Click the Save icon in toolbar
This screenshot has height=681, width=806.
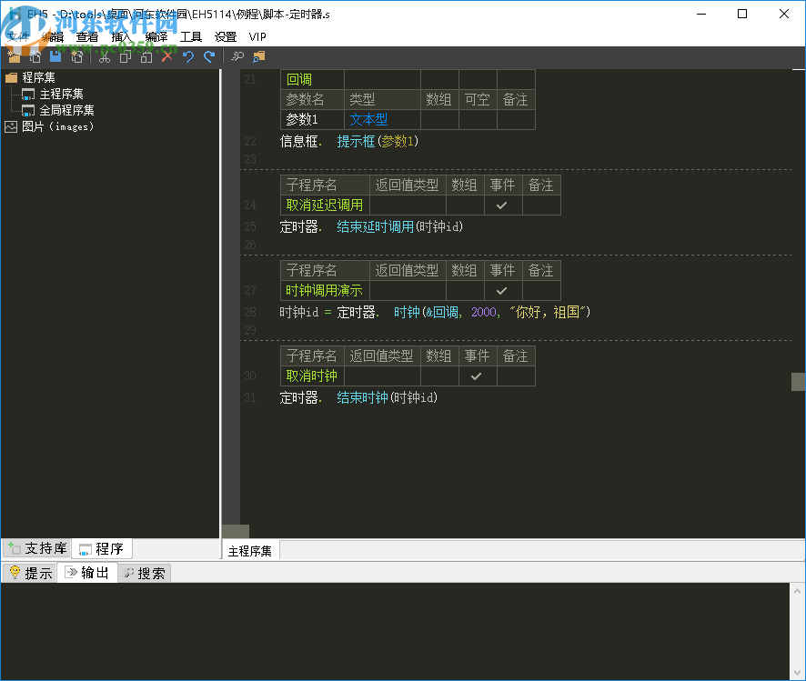(x=55, y=56)
